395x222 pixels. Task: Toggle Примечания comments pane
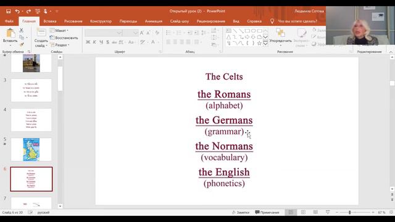267,212
